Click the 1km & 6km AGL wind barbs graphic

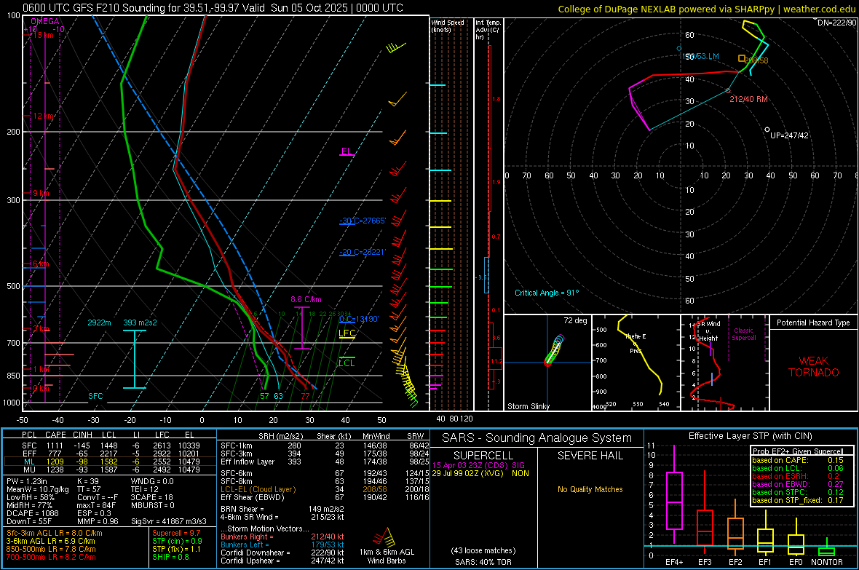[x=384, y=537]
